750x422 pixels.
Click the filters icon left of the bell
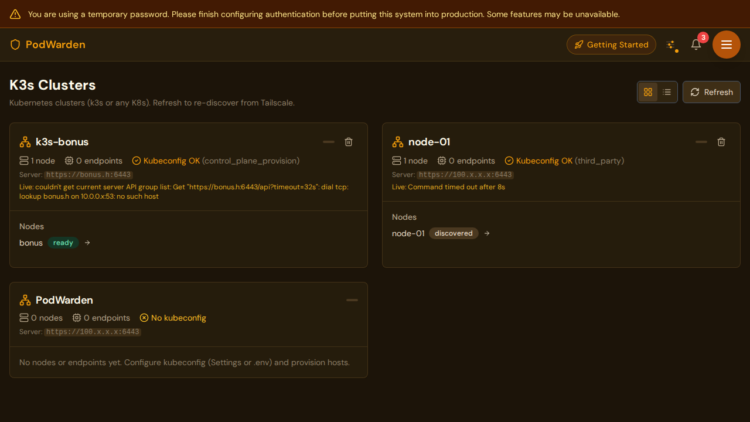(671, 44)
